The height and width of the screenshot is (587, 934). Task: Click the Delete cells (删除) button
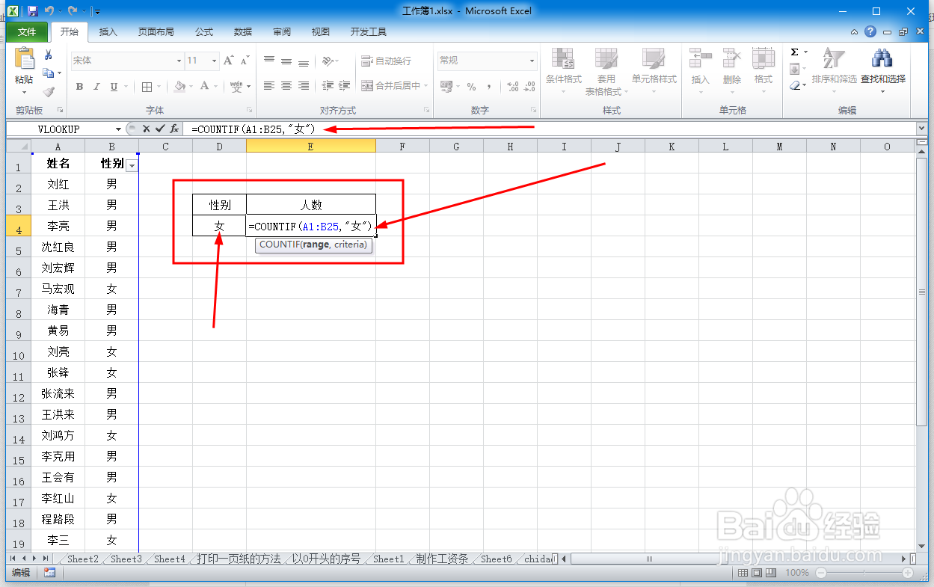tap(732, 69)
